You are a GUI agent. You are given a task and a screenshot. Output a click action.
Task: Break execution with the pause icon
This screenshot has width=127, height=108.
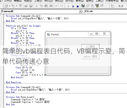pyautogui.click(x=73, y=6)
